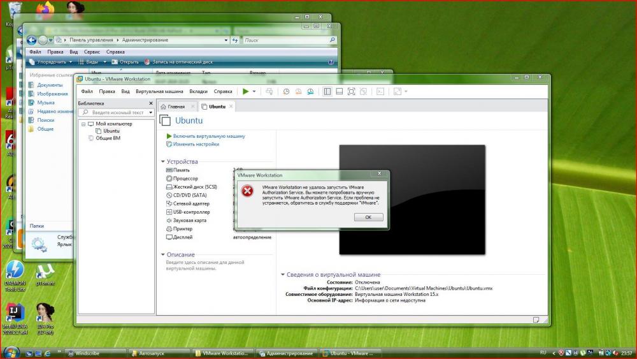Switch to the Главная tab
This screenshot has height=359, width=637.
[x=173, y=106]
